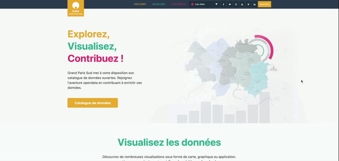
Task: Click the Visualisez les données heading
Action: coord(169,142)
